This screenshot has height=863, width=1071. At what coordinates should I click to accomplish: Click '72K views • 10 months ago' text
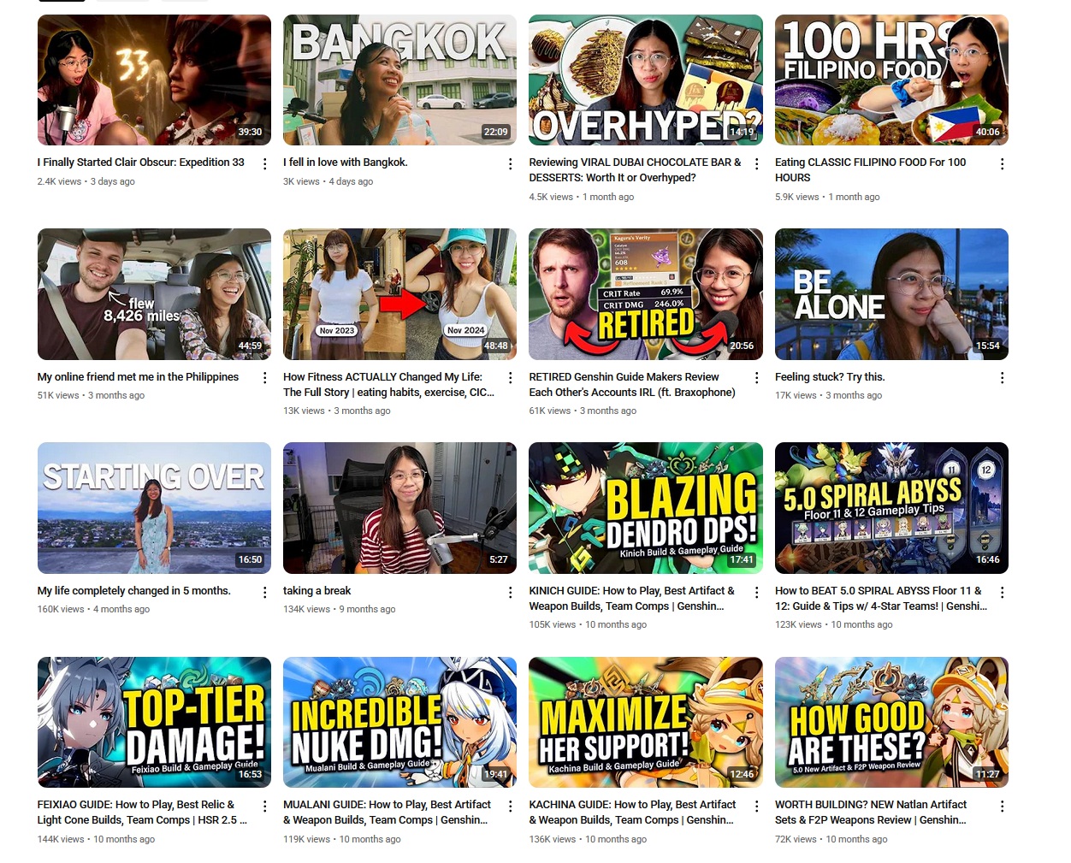click(831, 839)
